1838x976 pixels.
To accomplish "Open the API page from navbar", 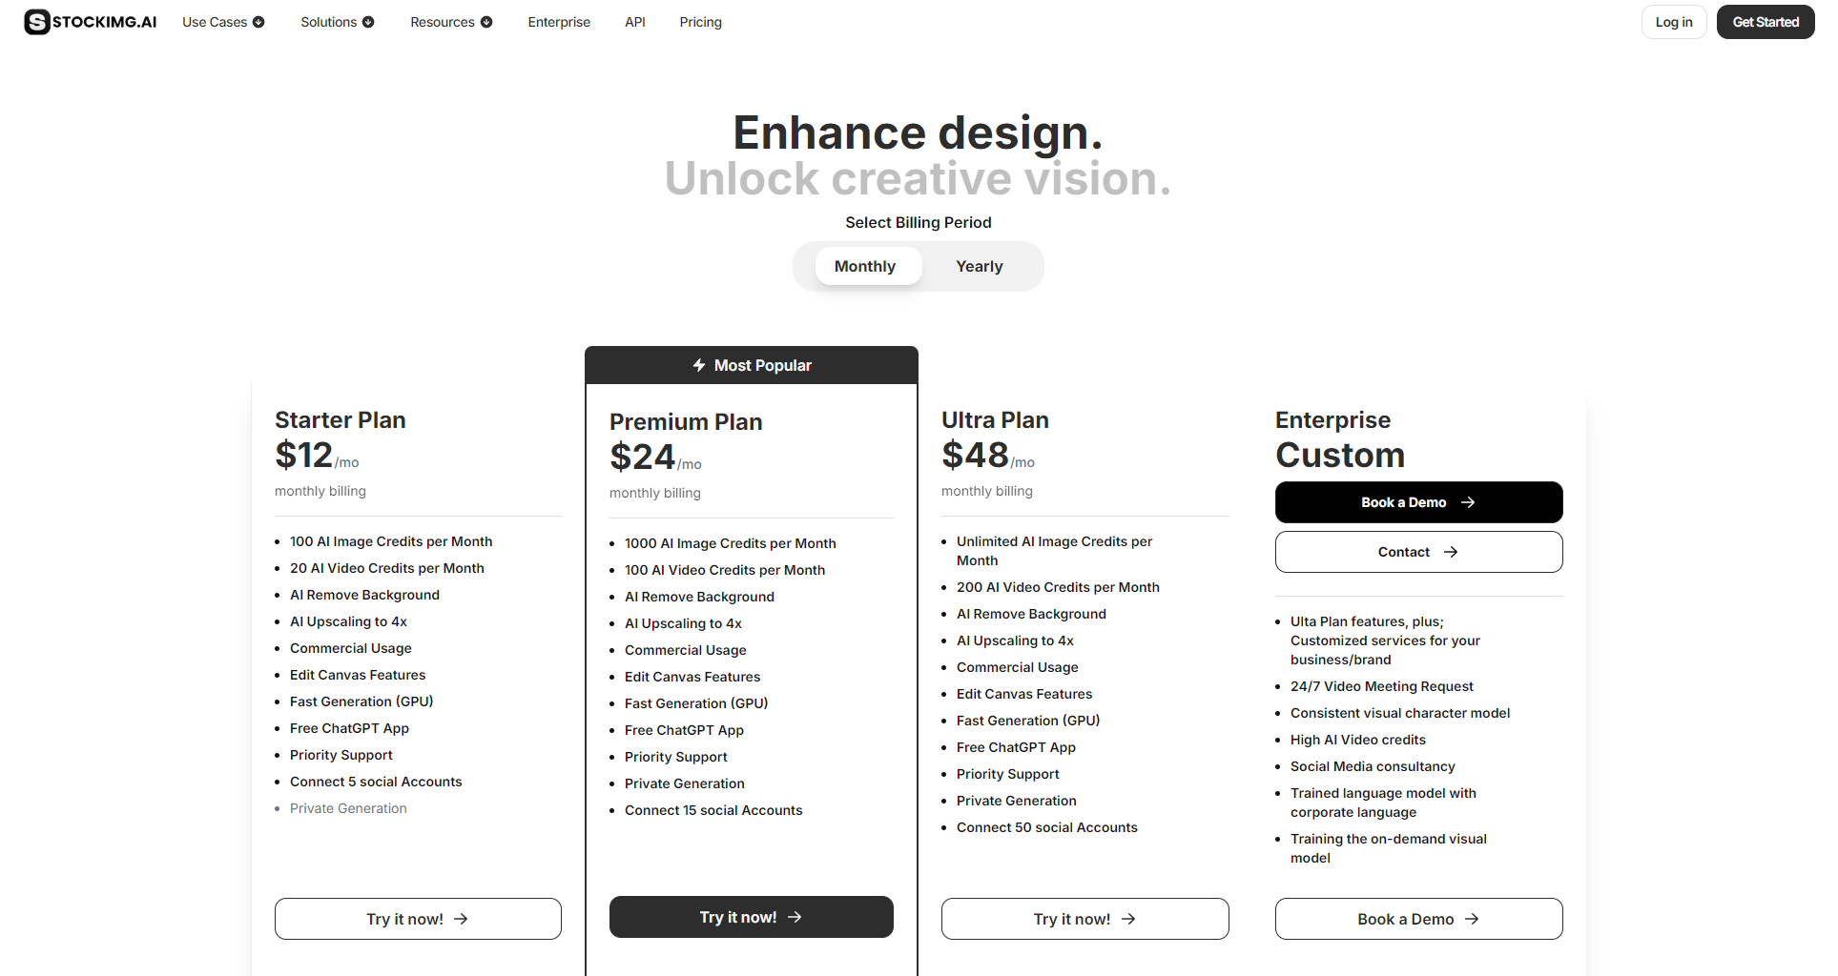I will pyautogui.click(x=635, y=22).
